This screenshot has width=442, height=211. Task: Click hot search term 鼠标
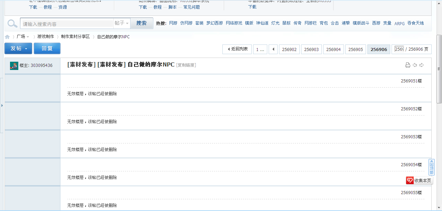point(287,23)
